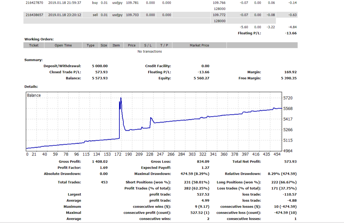
Task: Click the balance spike peak on chart
Action: 121,98
